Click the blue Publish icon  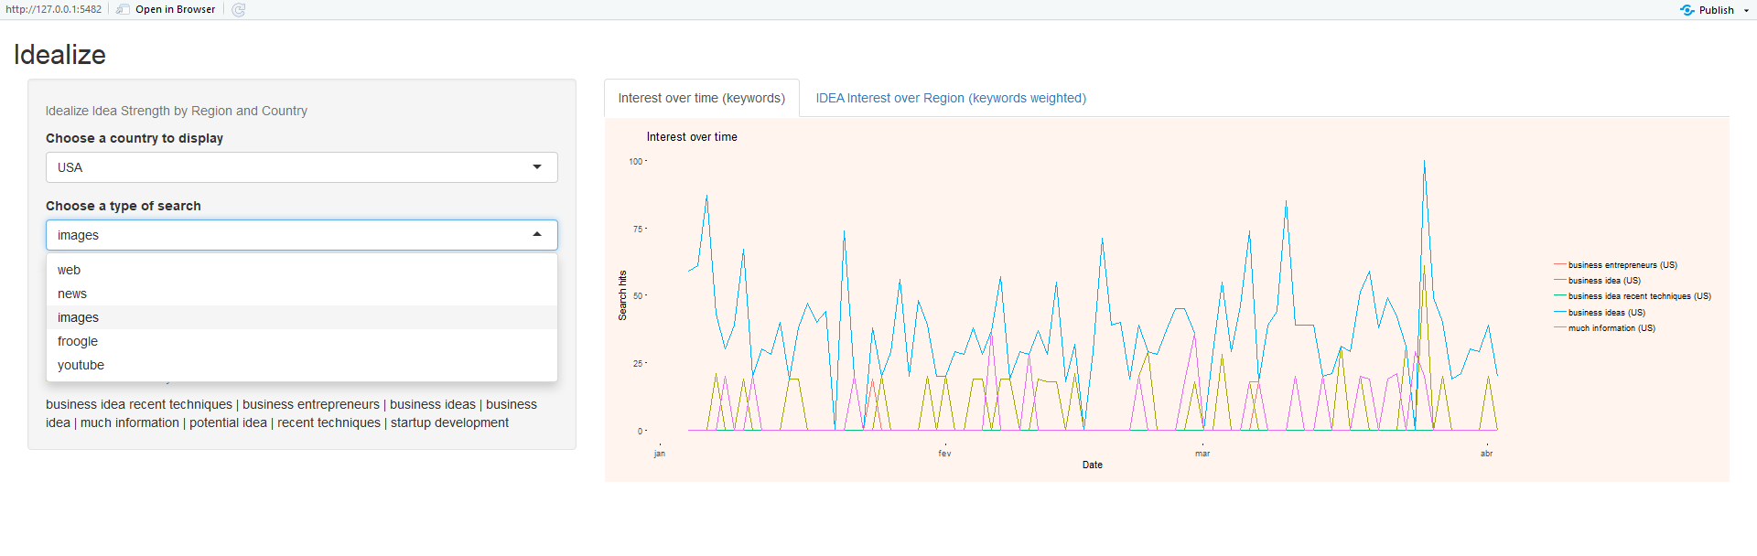1687,10
